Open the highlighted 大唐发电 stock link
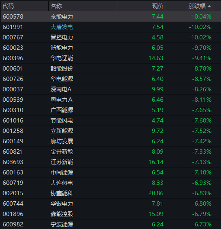Viewport: 221px width, 229px height. point(62,27)
